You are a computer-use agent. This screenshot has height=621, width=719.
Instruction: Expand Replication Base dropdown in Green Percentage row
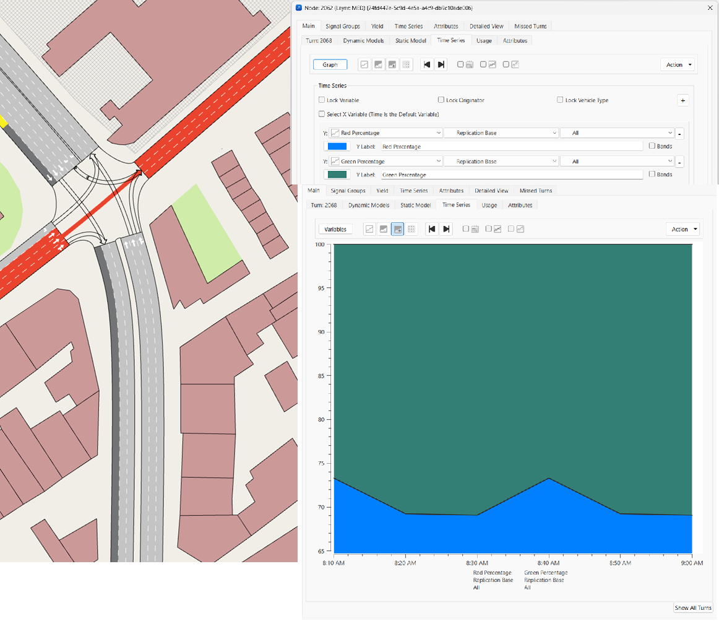501,162
